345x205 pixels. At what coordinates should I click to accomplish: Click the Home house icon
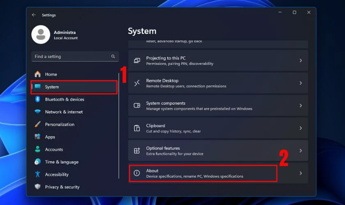coord(38,74)
